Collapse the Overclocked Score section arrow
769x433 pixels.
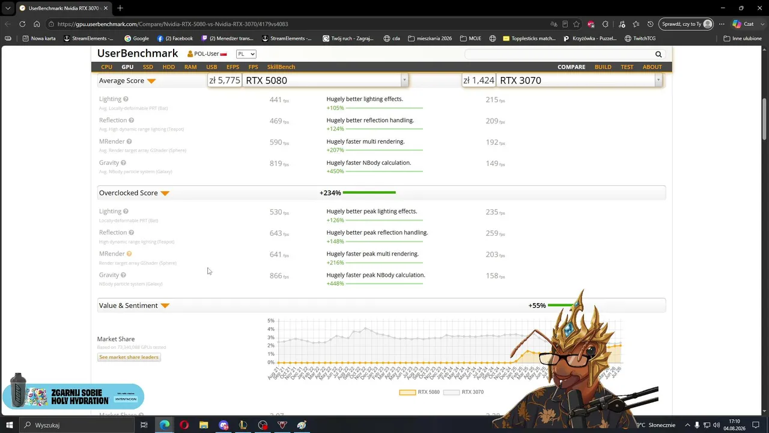[165, 193]
